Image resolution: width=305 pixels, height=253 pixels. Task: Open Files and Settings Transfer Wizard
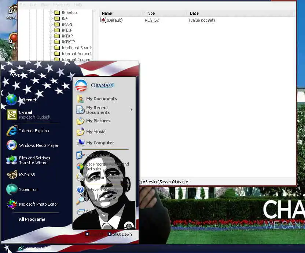28,160
